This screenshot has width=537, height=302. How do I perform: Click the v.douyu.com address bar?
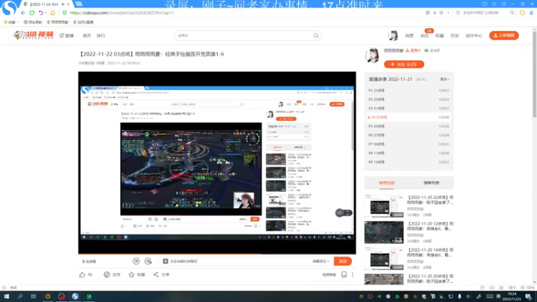pyautogui.click(x=121, y=13)
